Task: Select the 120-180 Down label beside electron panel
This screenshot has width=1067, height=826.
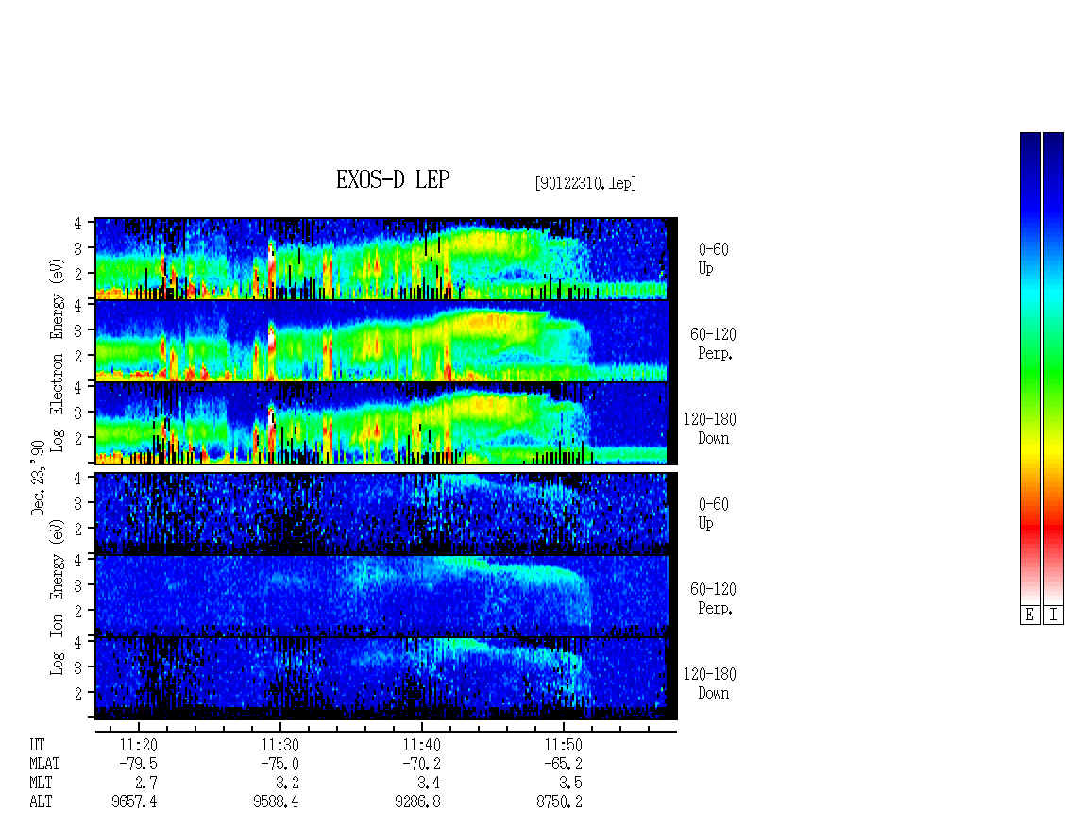Action: point(710,429)
